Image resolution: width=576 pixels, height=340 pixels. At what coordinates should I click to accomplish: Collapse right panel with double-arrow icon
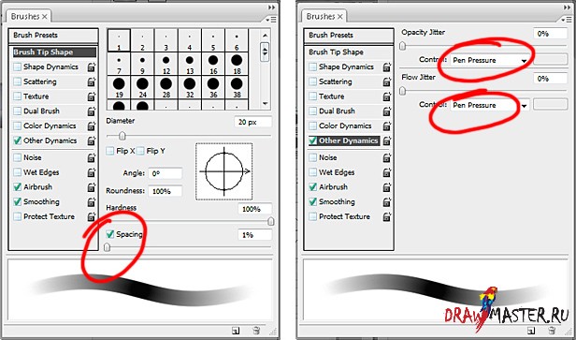tap(568, 7)
